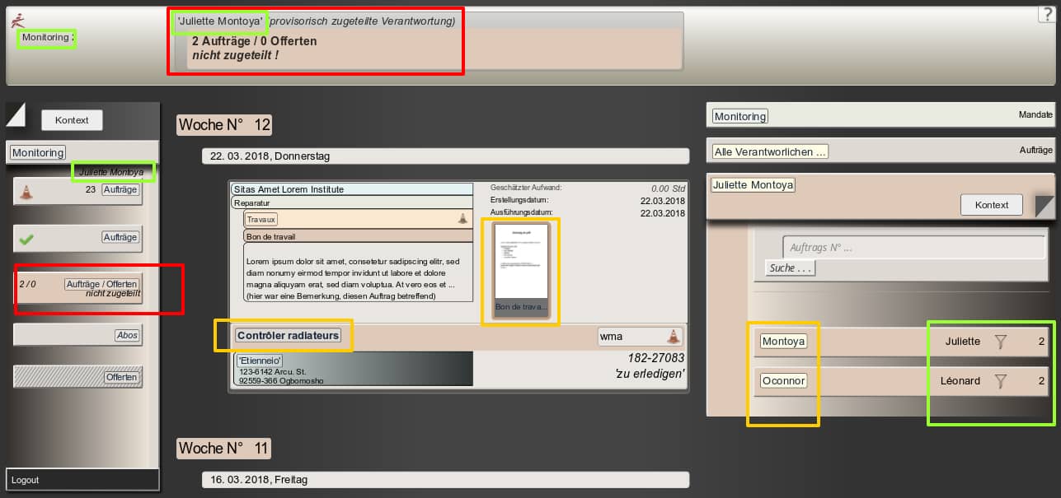Click the filter funnel icon next to Léonard
Image resolution: width=1061 pixels, height=498 pixels.
click(1001, 381)
